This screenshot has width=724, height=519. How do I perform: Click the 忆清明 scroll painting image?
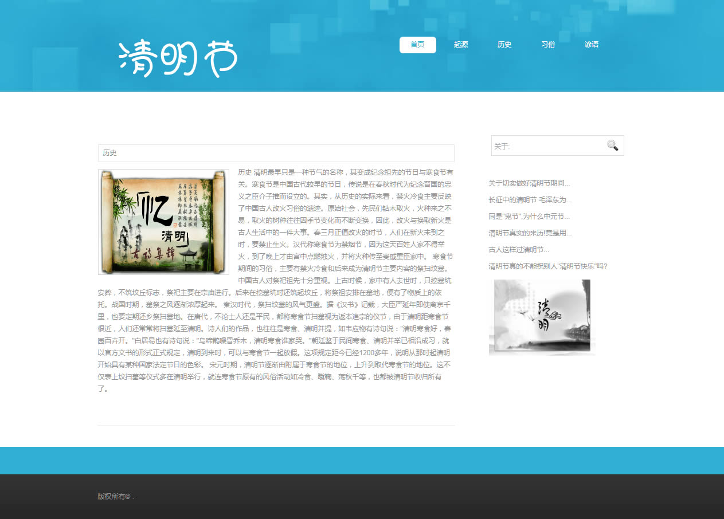coord(163,222)
